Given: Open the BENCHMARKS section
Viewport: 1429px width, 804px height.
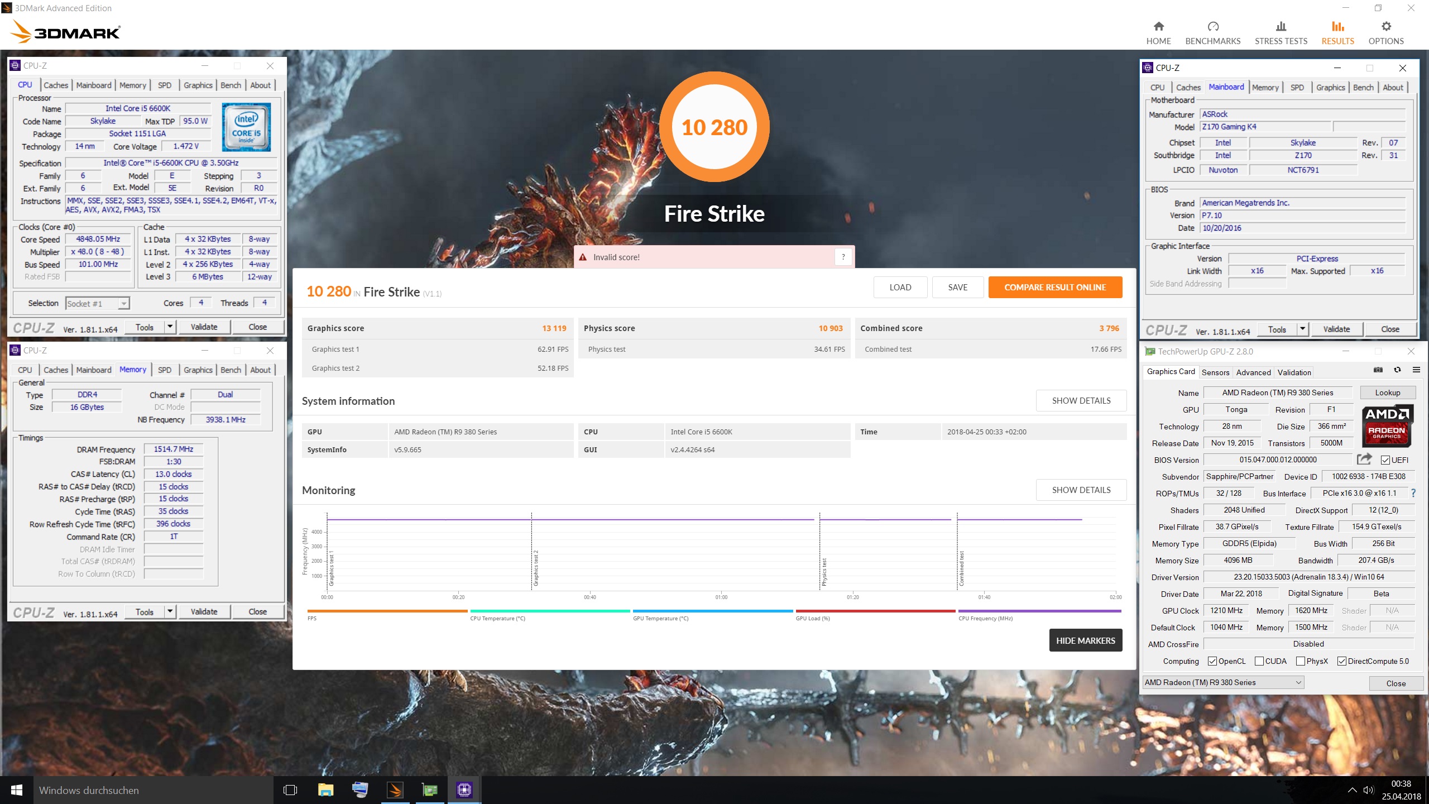Looking at the screenshot, I should click(1212, 33).
